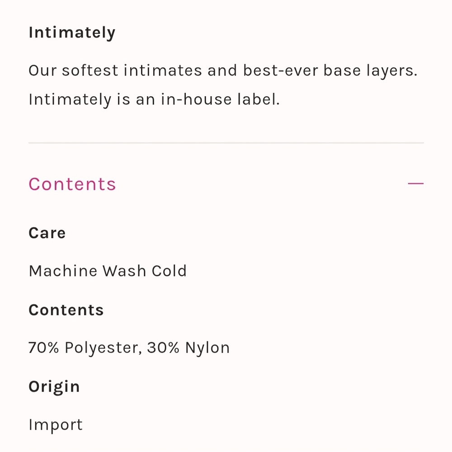Click the softest intimates description line

223,71
